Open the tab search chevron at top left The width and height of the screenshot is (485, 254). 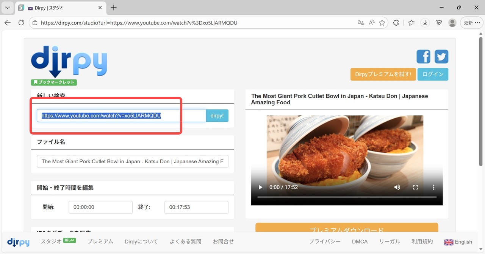tap(7, 8)
